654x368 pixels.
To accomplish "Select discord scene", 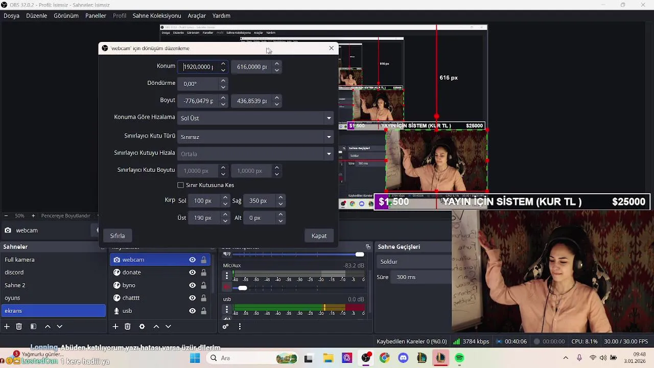I will point(53,272).
